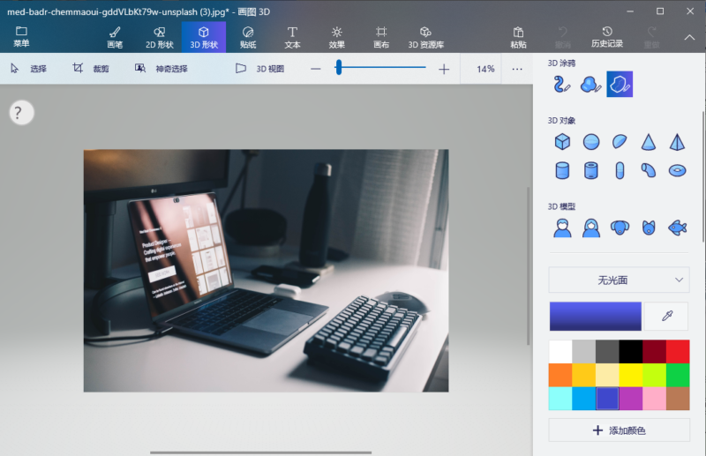Pick the pyramid 3D object
This screenshot has height=456, width=706.
[x=677, y=142]
